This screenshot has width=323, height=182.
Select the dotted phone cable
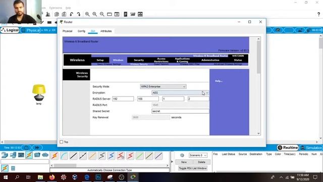point(102,156)
